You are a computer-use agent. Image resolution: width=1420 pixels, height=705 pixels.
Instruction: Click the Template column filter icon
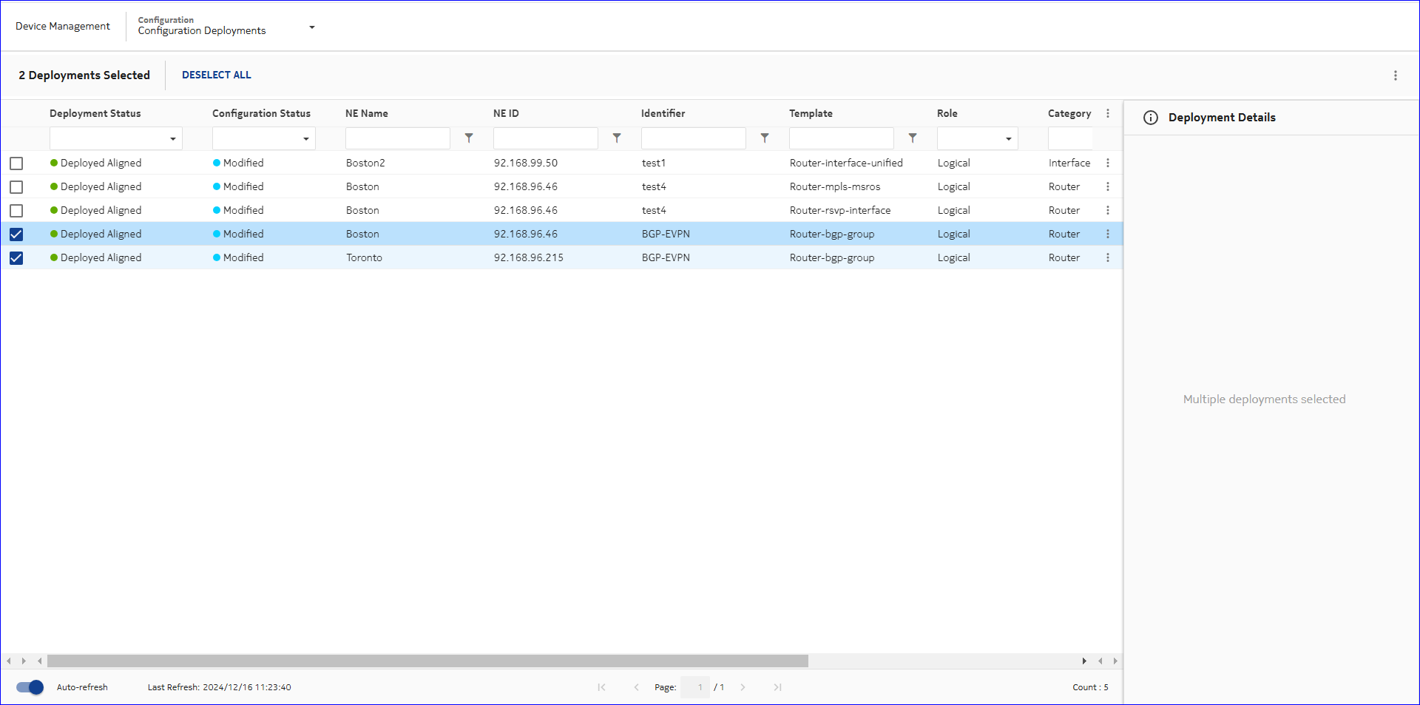[x=913, y=138]
